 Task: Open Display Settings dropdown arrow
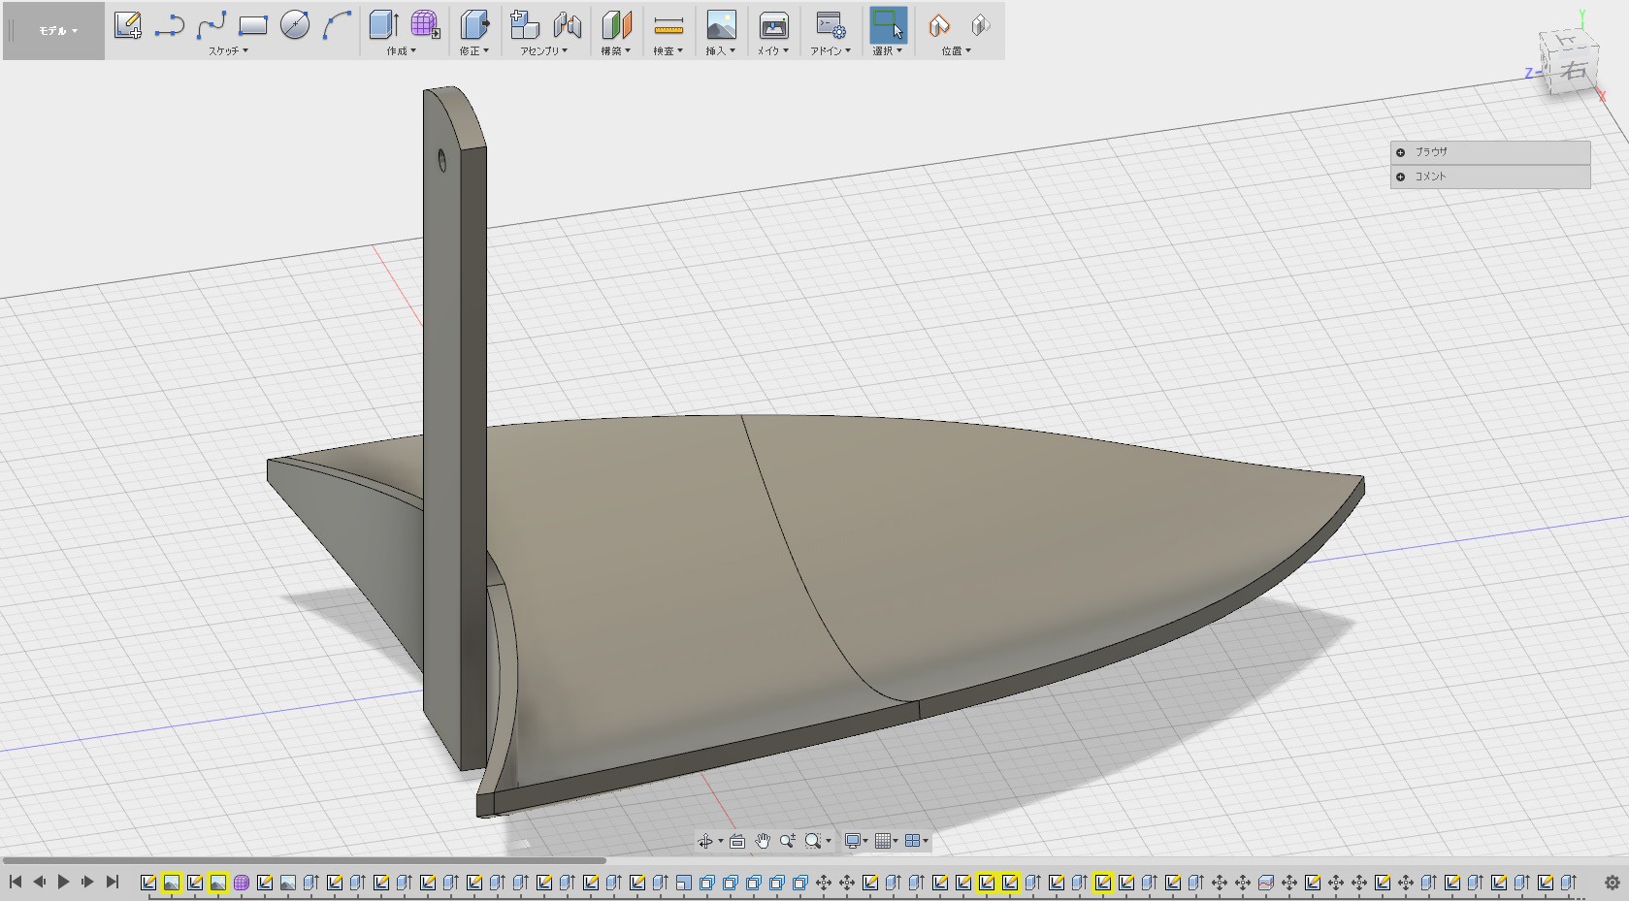865,842
